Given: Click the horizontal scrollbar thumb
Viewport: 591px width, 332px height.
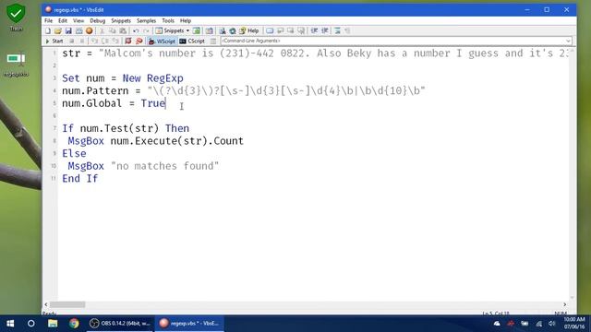Looking at the screenshot, I should 67,304.
